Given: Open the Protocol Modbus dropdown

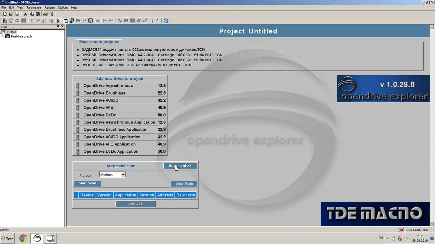Looking at the screenshot, I should (x=112, y=175).
